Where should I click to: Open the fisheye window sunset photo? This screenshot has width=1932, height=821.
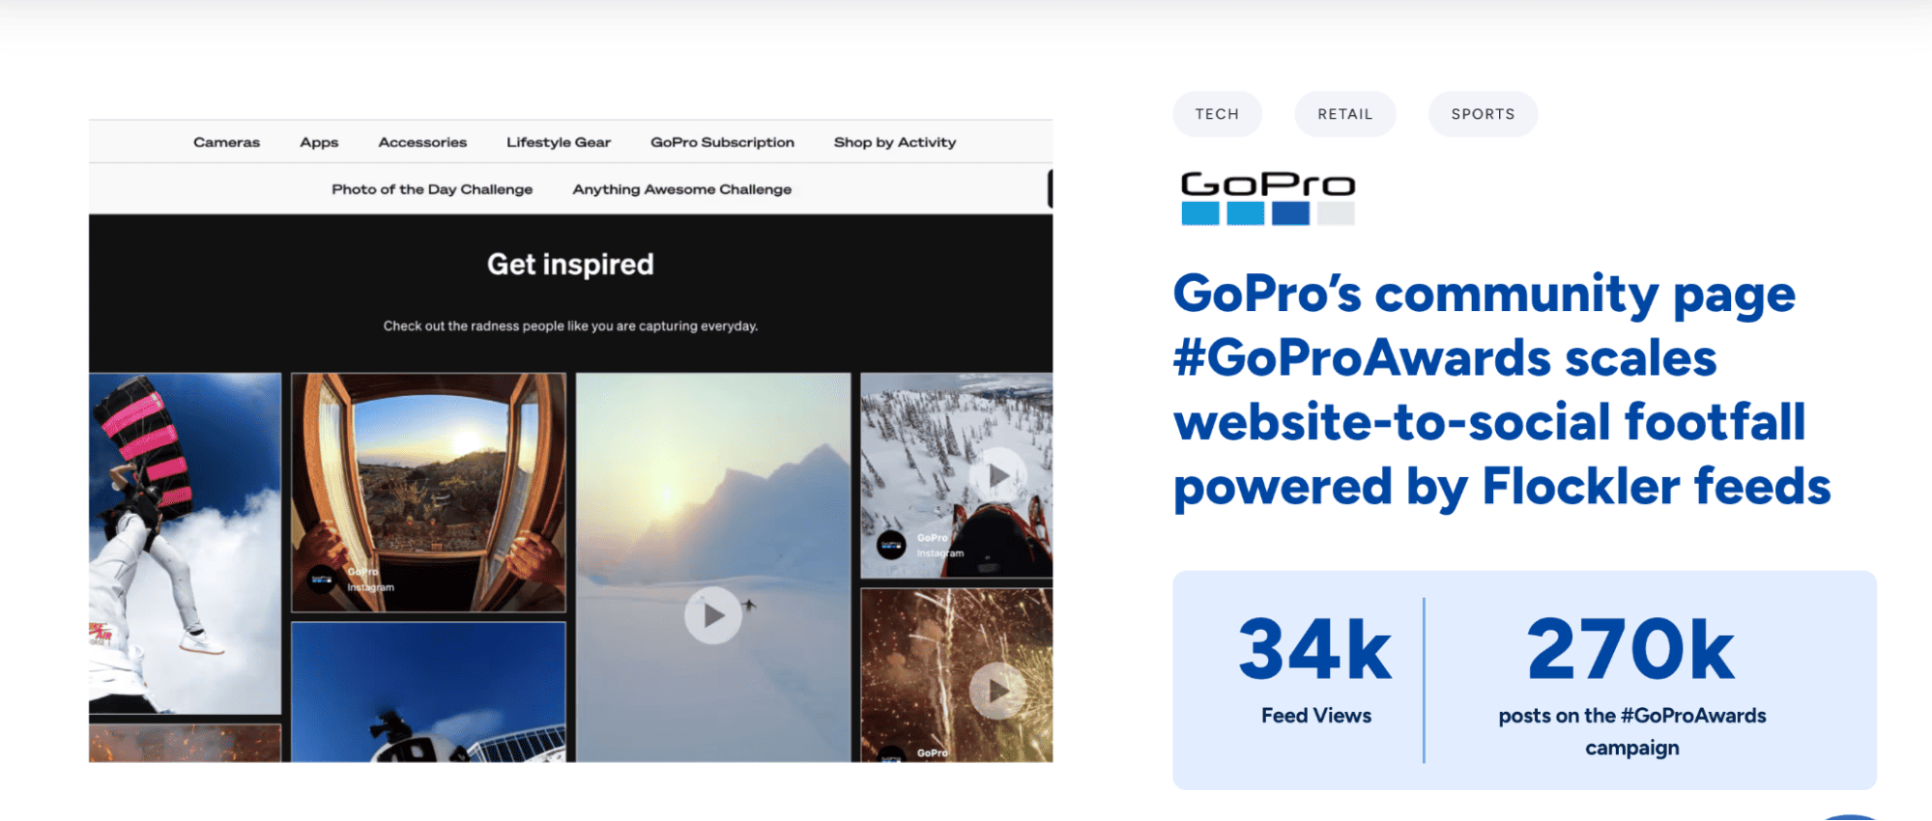(428, 493)
